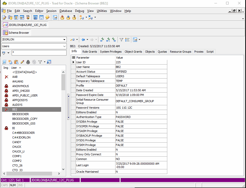Switch to the Role Grants tab
246x188 pixels.
90,52
